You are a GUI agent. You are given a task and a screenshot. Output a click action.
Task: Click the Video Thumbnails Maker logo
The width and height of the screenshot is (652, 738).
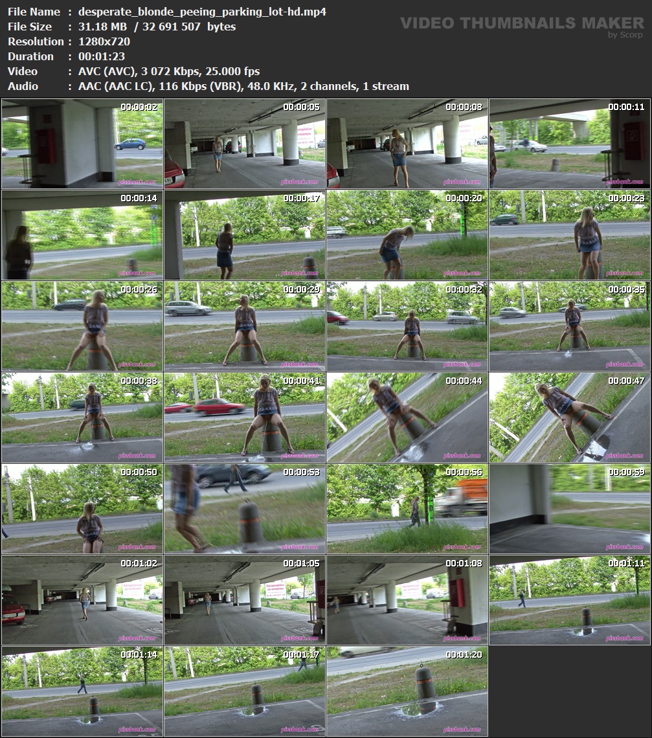(521, 23)
